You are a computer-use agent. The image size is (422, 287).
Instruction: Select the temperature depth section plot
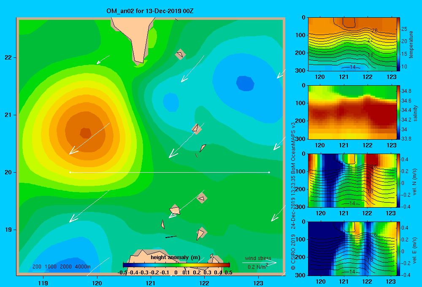coord(352,44)
